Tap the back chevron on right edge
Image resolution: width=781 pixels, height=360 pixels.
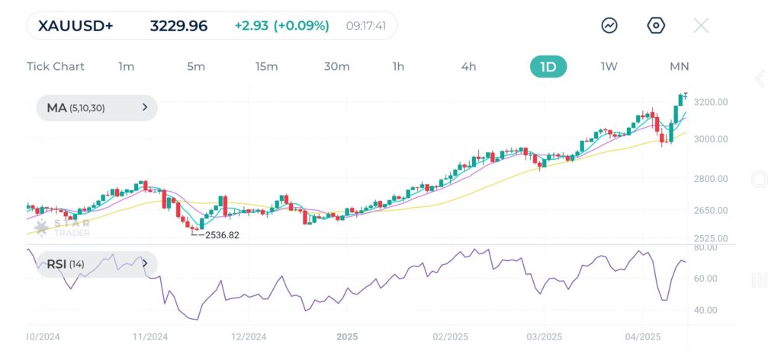[x=759, y=79]
